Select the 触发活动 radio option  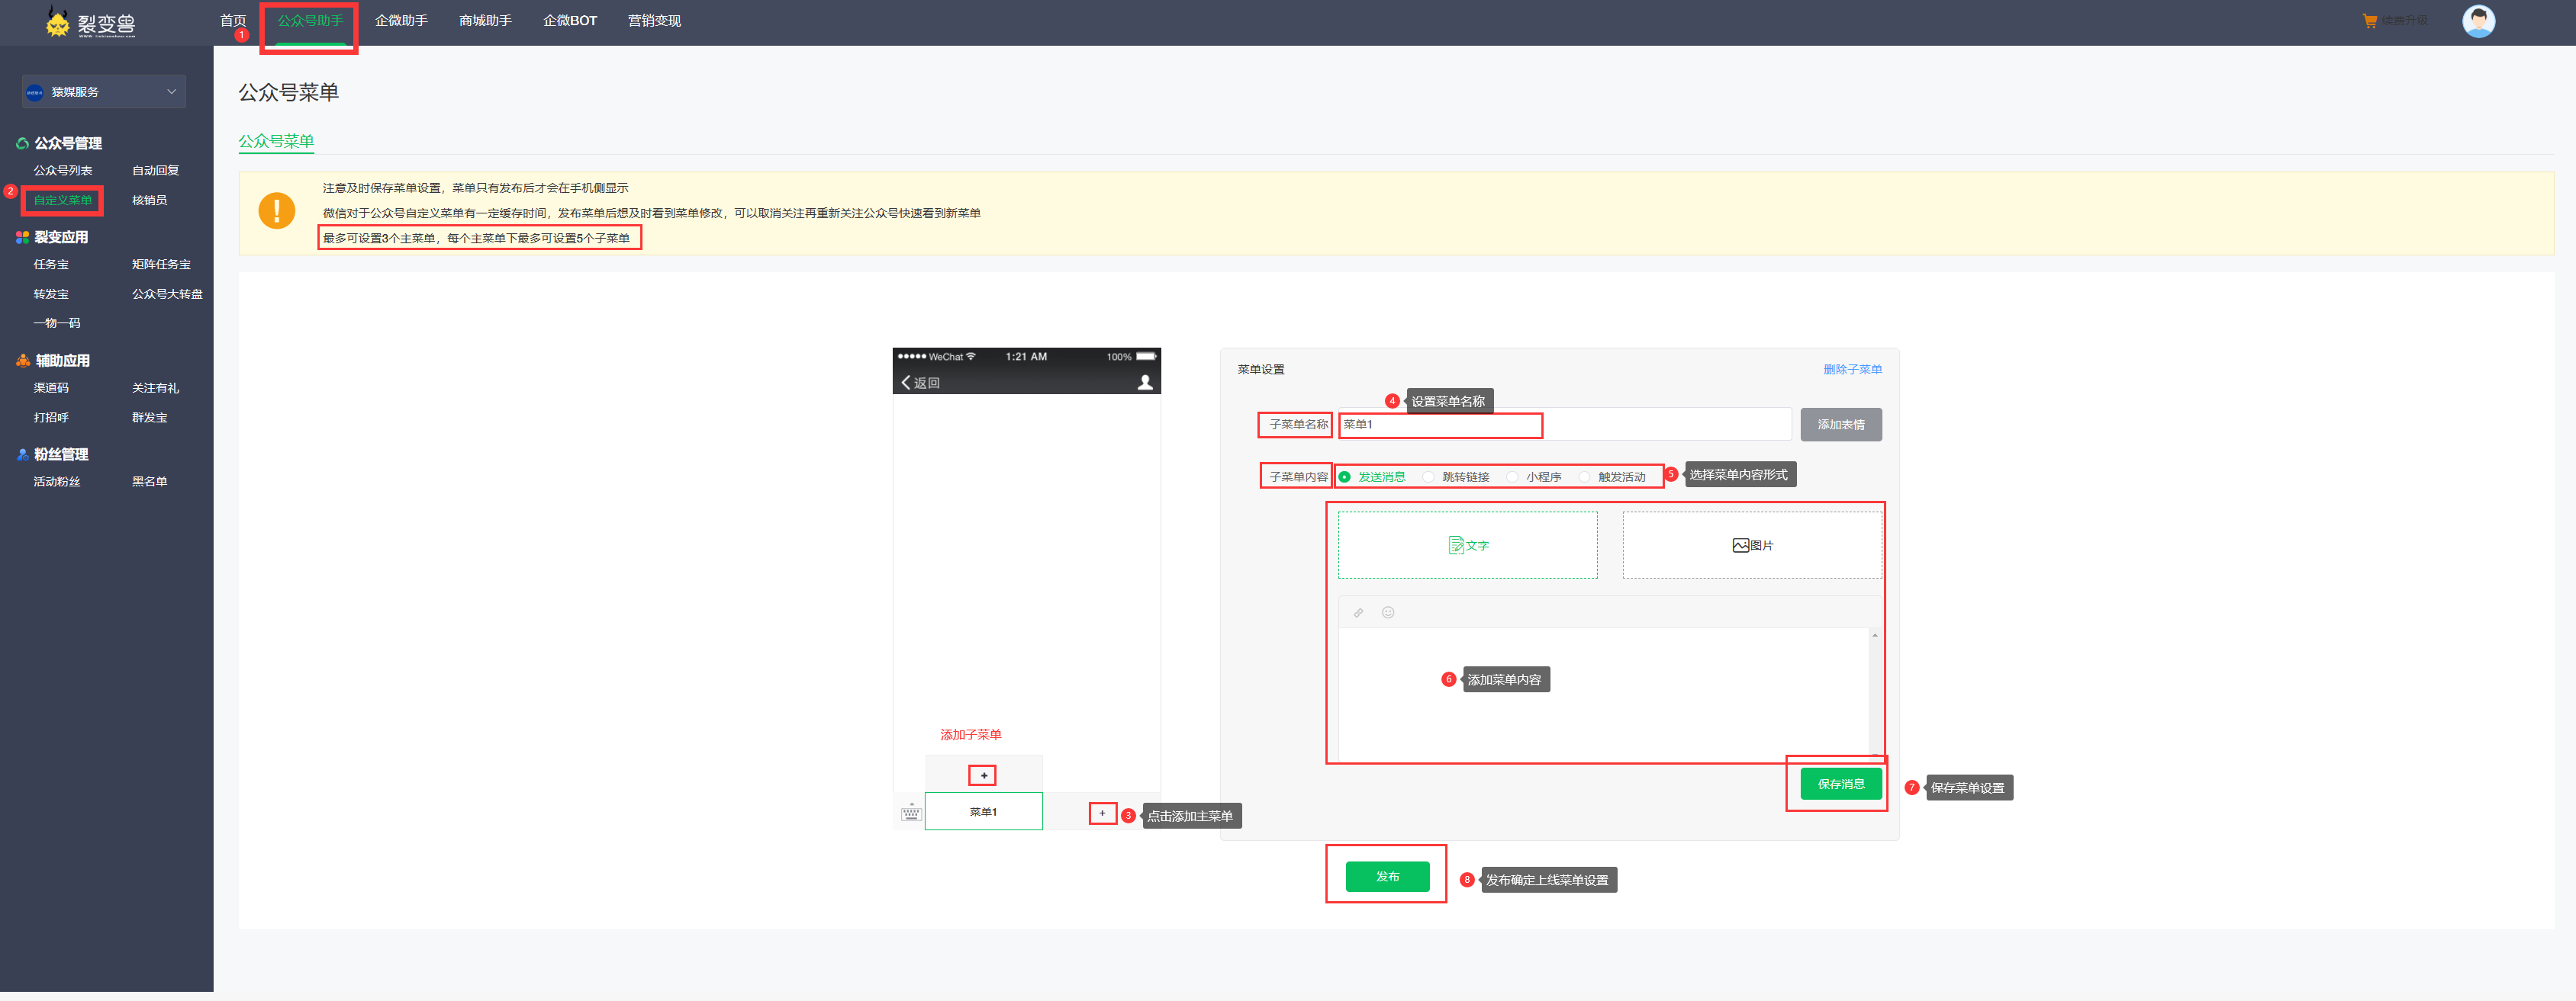tap(1585, 477)
